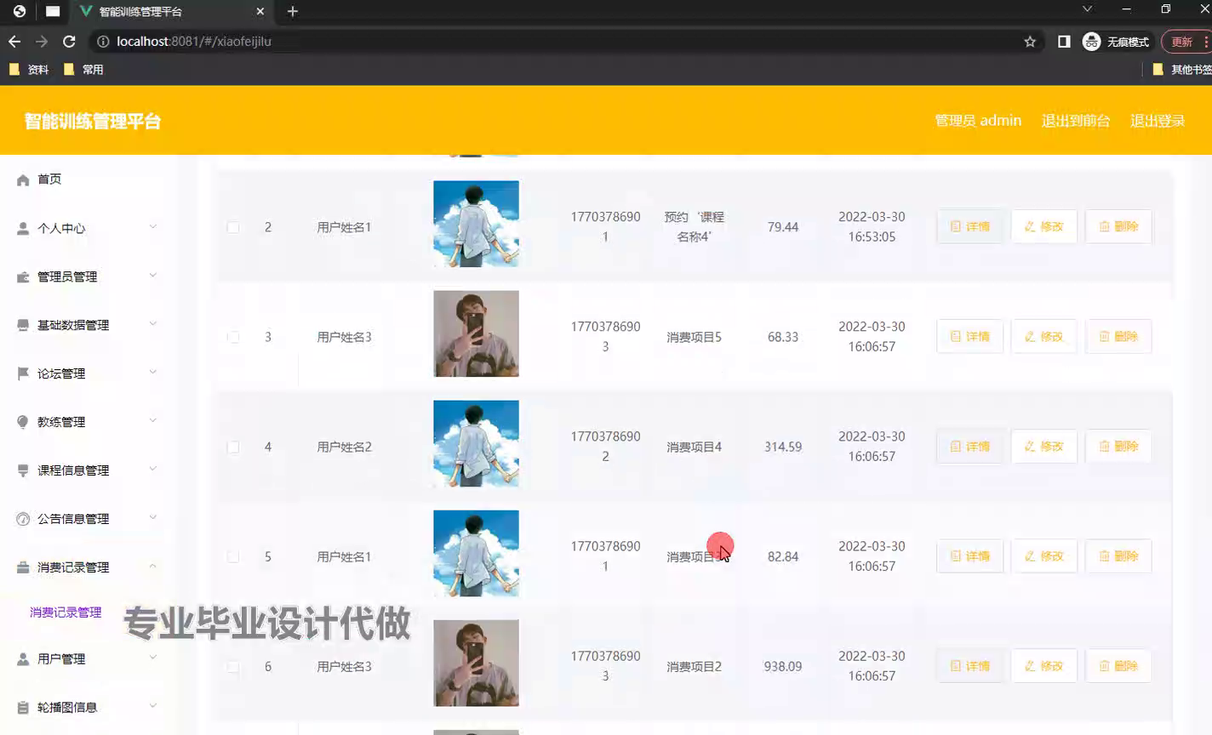Click the user photo in row 3
This screenshot has height=735, width=1212.
click(x=476, y=333)
